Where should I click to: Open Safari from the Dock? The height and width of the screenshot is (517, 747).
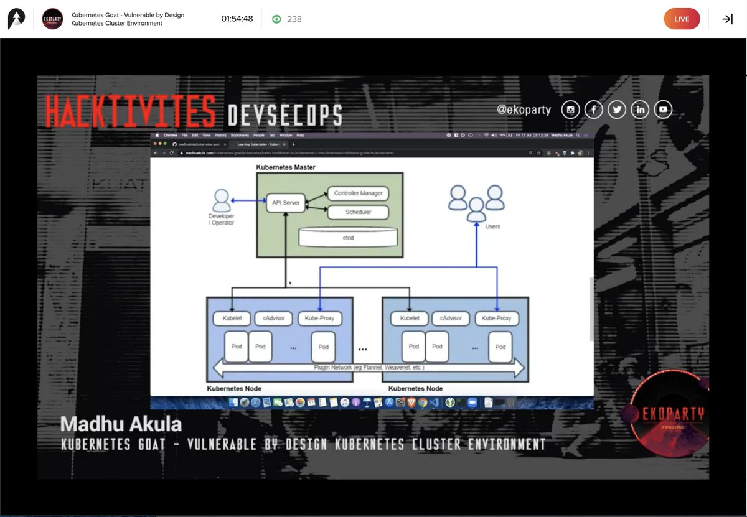click(256, 403)
